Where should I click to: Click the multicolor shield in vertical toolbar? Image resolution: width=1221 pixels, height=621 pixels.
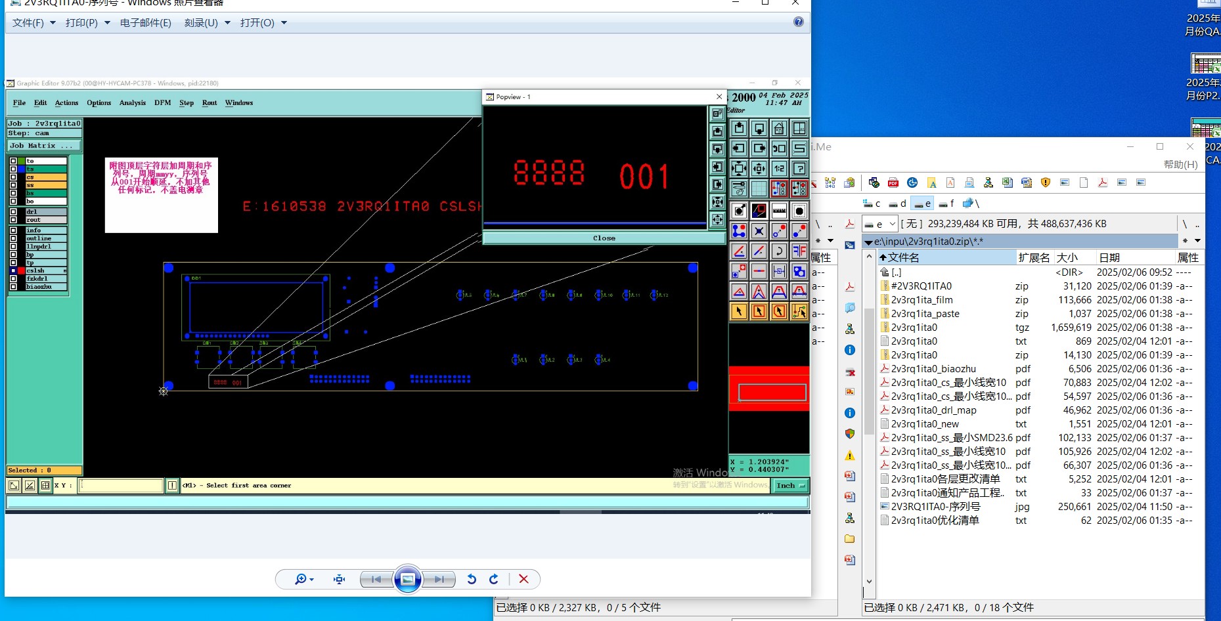tap(850, 434)
